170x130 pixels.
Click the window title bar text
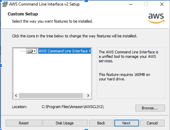44,4
